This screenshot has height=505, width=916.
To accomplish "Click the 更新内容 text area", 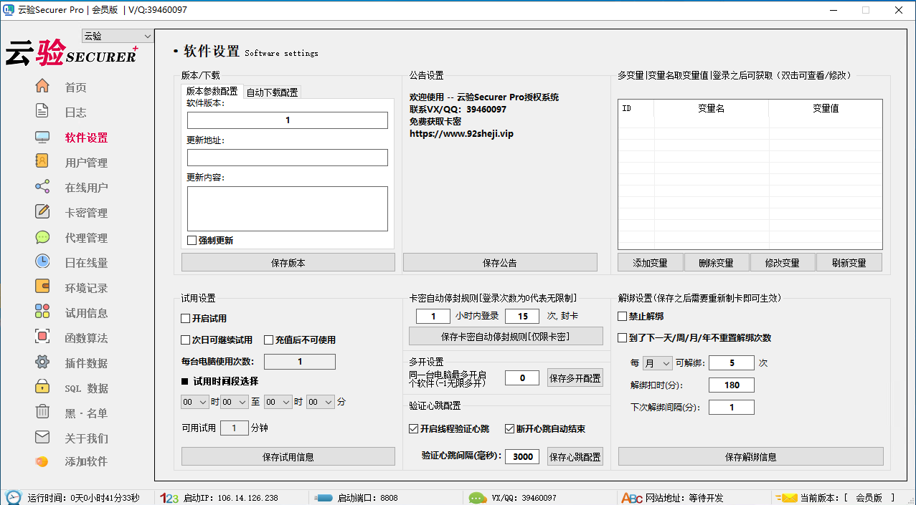I will pos(288,208).
